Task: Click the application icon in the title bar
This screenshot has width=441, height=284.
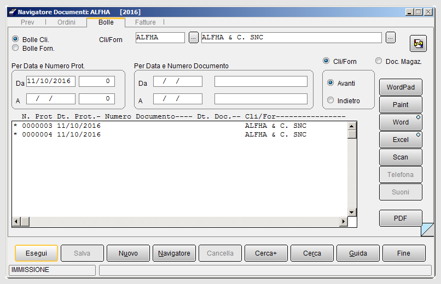Action: (x=13, y=12)
